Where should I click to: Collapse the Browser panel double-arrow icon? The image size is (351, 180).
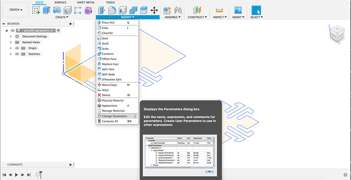click(4, 24)
